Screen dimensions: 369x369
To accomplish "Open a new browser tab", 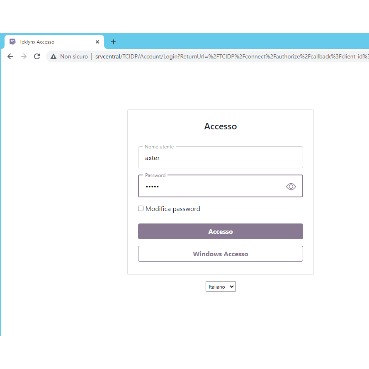I will 113,42.
